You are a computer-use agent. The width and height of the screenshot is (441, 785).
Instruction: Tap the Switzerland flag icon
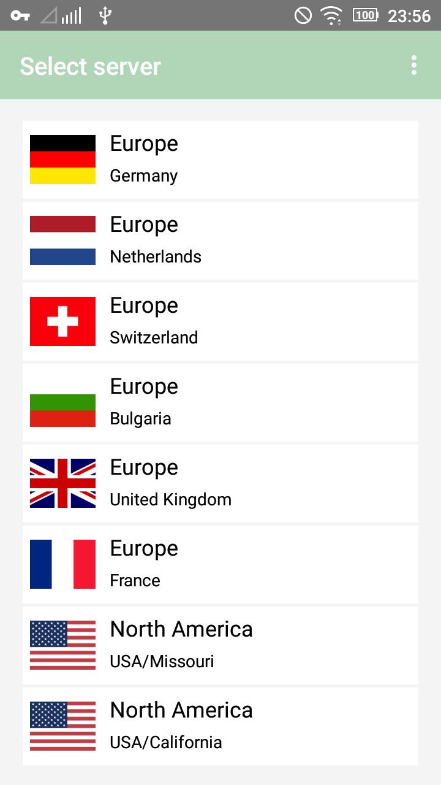(62, 321)
